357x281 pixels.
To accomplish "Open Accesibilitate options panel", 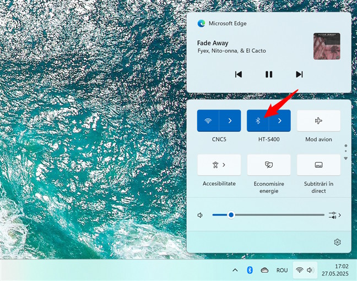I will (219, 164).
